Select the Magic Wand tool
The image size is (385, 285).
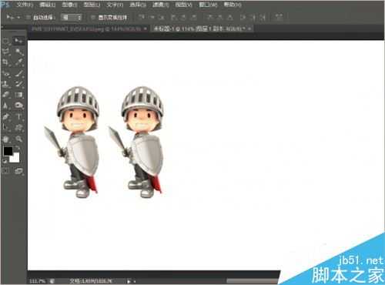18,52
